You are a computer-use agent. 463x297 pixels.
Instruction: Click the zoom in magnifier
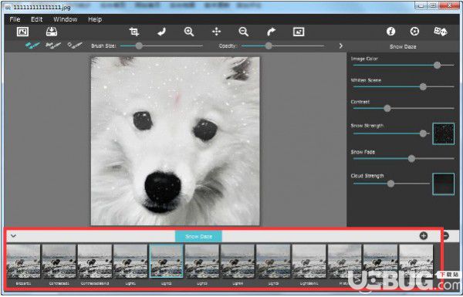[x=189, y=32]
